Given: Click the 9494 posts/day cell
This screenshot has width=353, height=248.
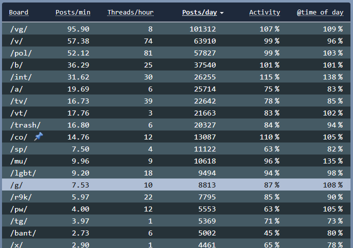Looking at the screenshot, I should coord(207,173).
